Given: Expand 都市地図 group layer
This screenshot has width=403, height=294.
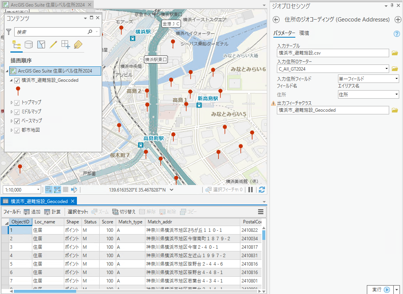Looking at the screenshot, I should 12,130.
